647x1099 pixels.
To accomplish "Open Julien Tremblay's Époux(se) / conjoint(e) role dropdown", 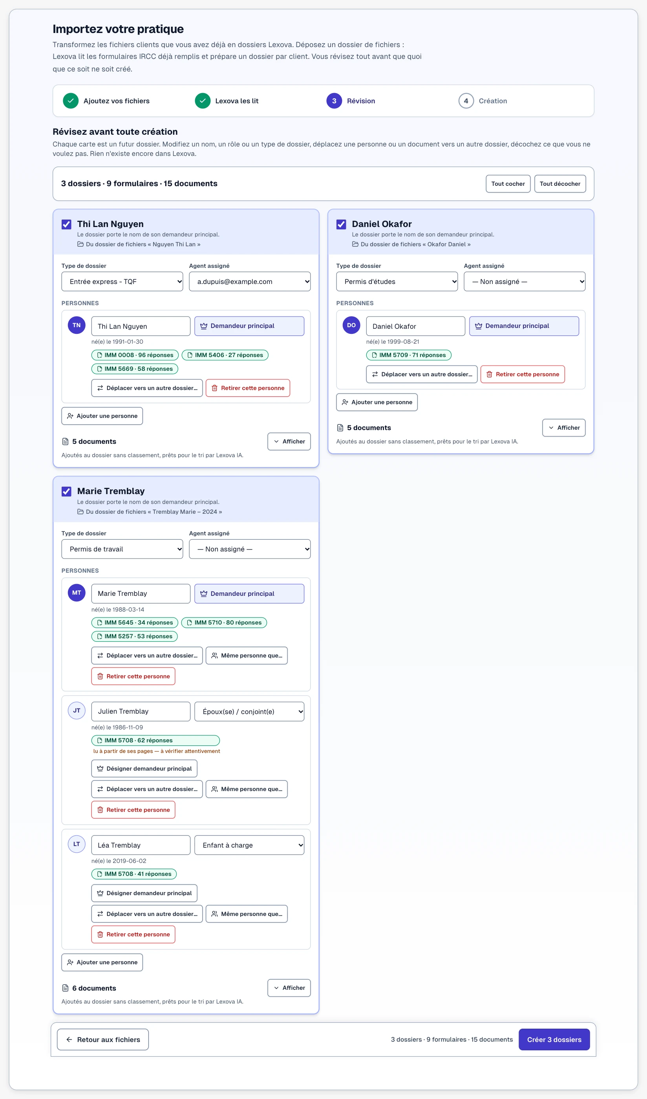I will pyautogui.click(x=249, y=712).
